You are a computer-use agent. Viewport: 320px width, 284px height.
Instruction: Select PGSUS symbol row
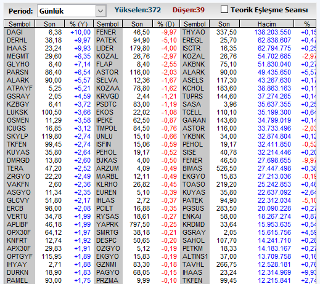pyautogui.click(x=193, y=208)
